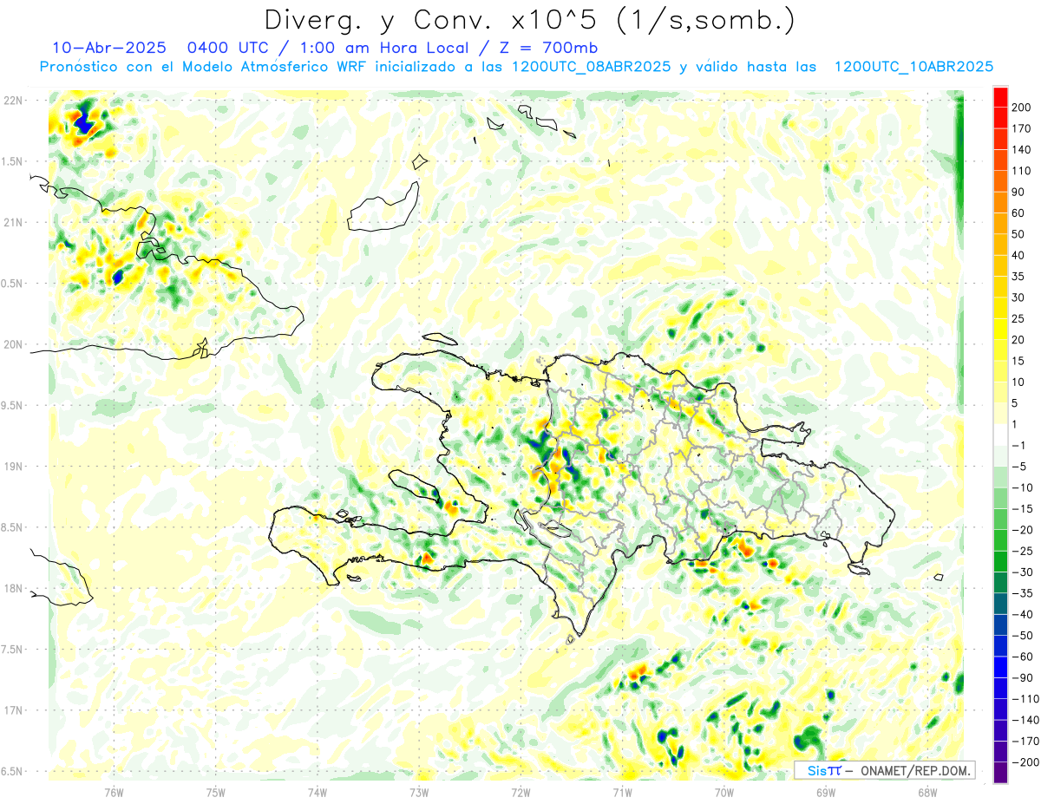Click the '-60' color scale value
The height and width of the screenshot is (804, 1041).
coord(1021,657)
